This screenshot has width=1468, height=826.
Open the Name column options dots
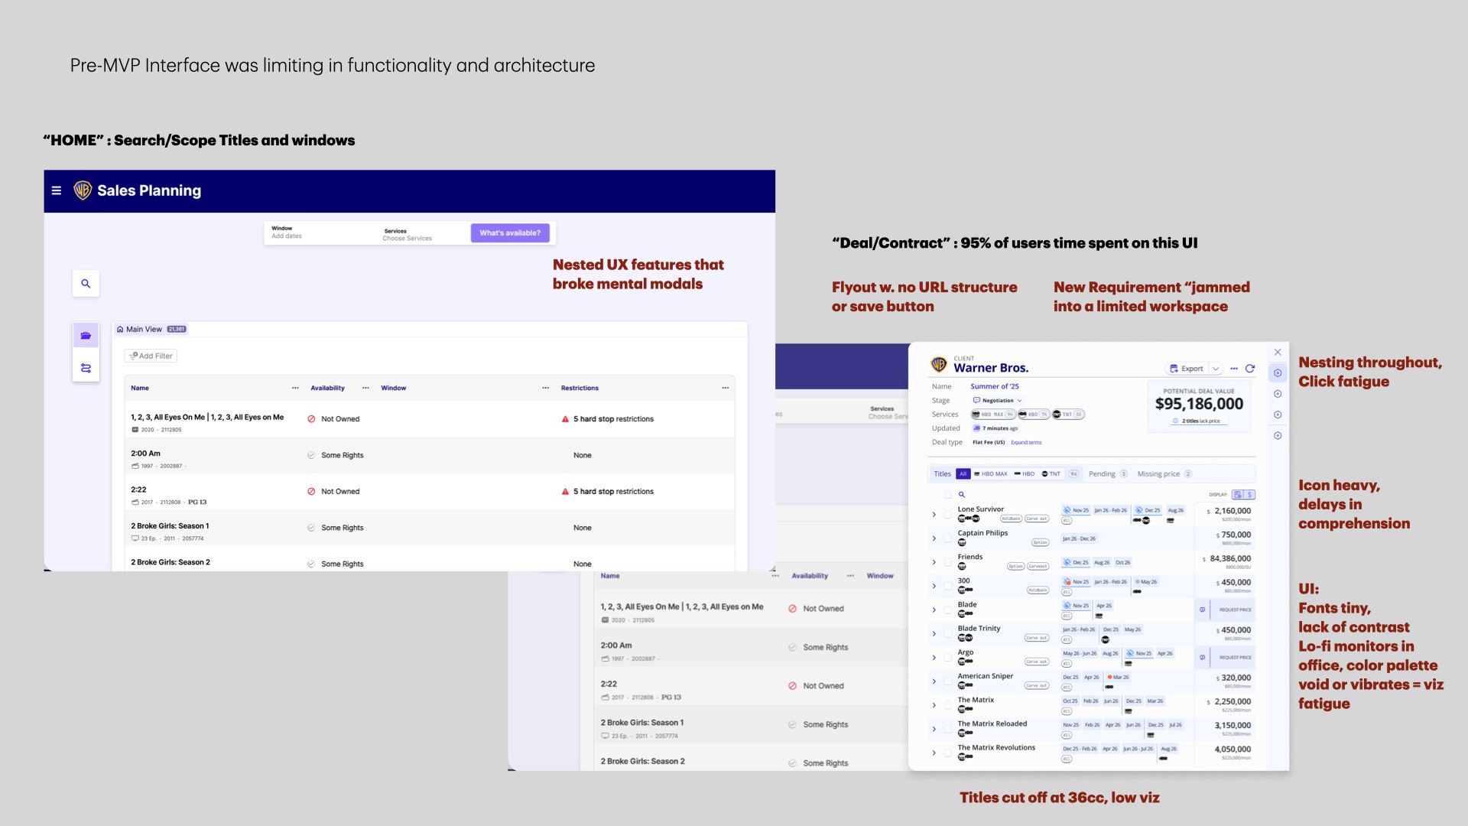click(295, 389)
